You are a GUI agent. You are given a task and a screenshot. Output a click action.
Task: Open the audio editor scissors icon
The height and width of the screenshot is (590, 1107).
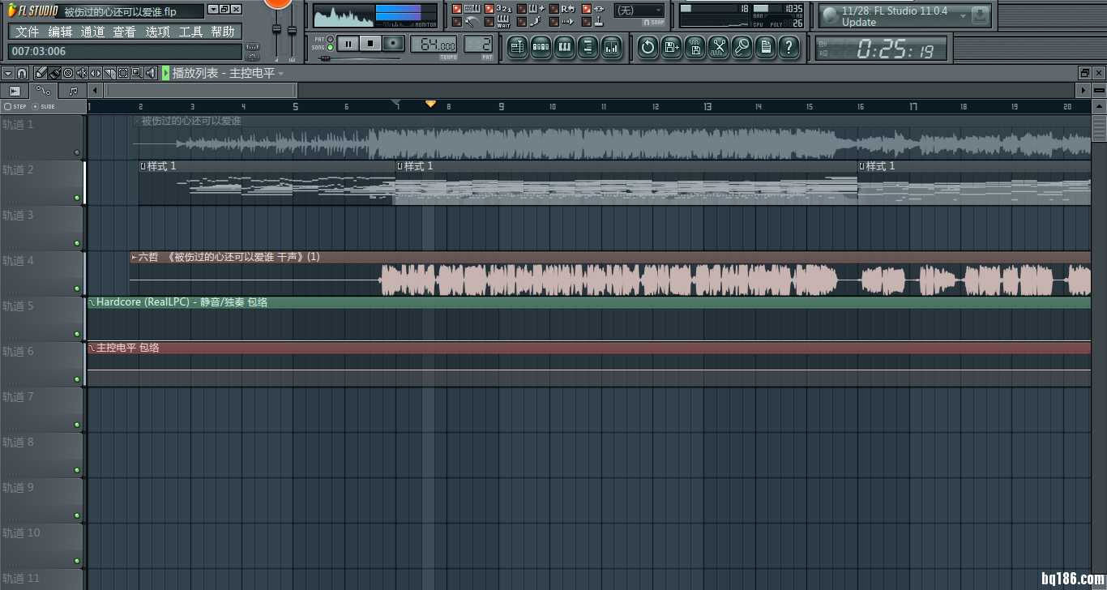[x=718, y=47]
